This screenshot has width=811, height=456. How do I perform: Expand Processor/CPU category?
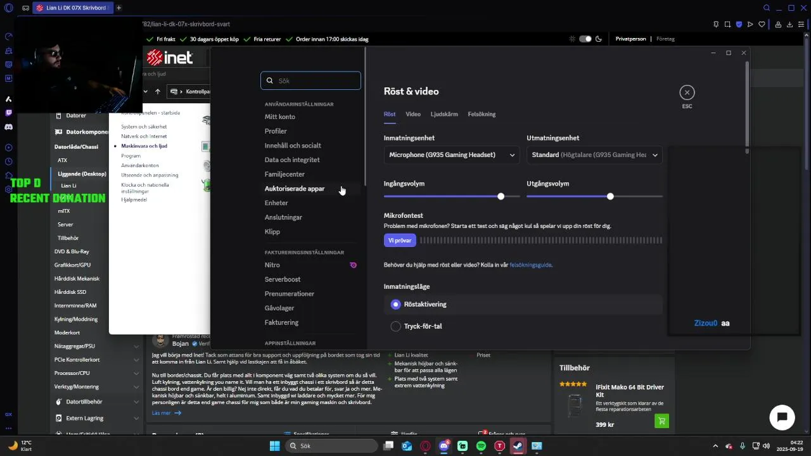136,373
